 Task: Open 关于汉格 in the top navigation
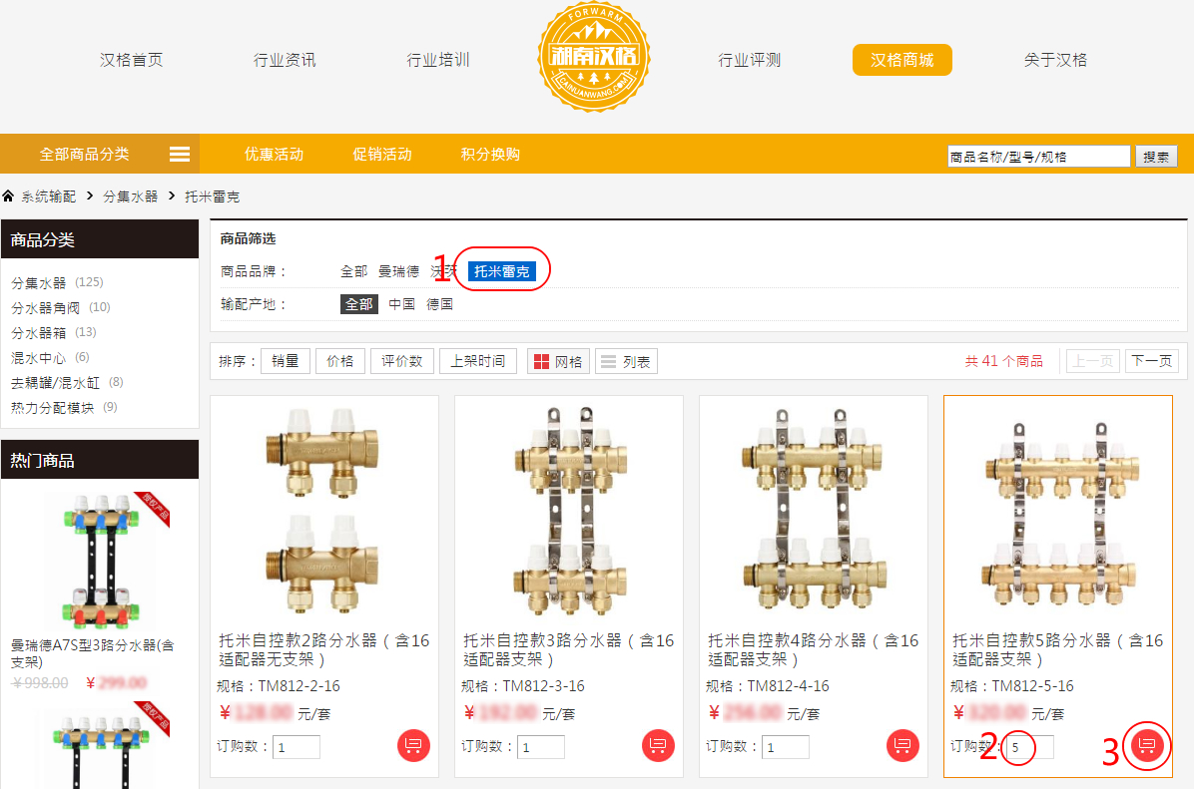[1055, 60]
